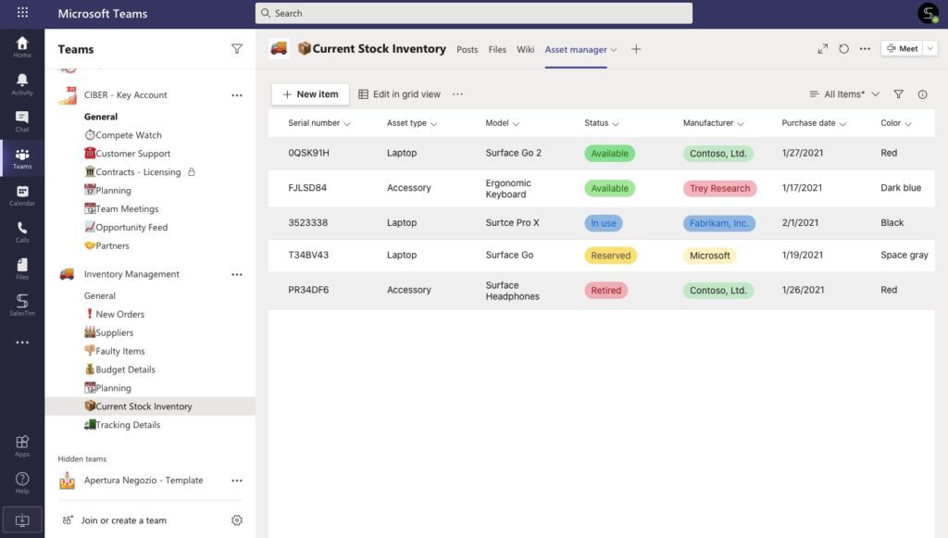This screenshot has width=948, height=538.
Task: Select the Current Stock Inventory channel
Action: 150,407
